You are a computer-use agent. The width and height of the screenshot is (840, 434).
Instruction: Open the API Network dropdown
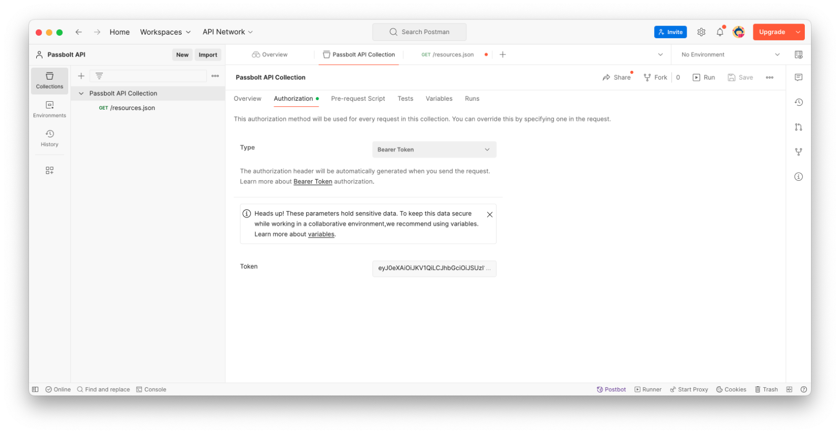pyautogui.click(x=228, y=32)
